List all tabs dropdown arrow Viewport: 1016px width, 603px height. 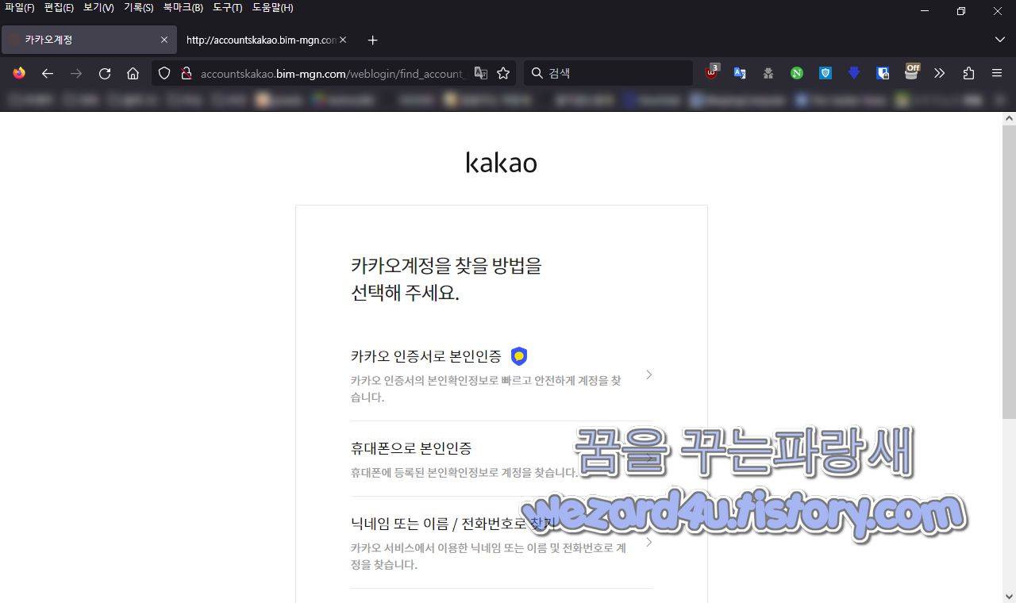[999, 40]
